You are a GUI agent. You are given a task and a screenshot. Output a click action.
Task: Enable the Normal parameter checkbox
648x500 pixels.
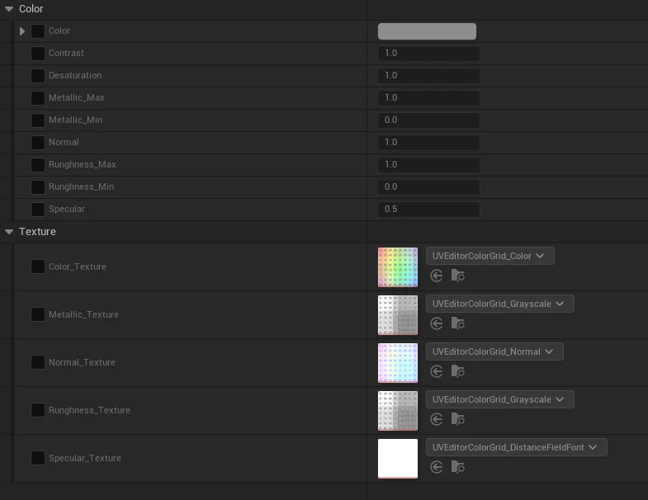pos(38,143)
